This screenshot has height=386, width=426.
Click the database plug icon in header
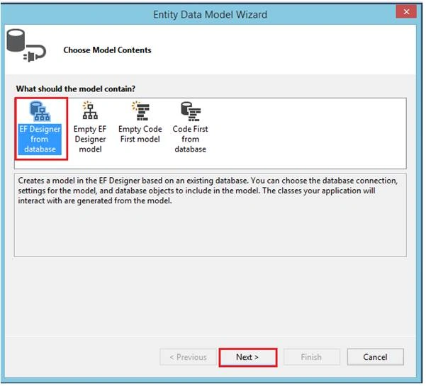(x=26, y=45)
